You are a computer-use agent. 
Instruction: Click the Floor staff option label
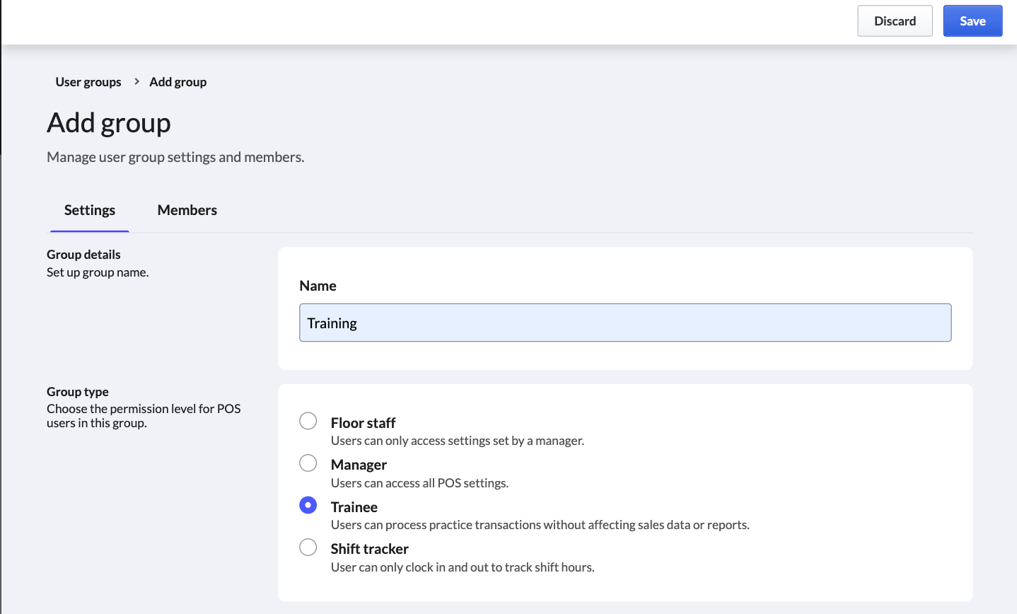coord(363,423)
